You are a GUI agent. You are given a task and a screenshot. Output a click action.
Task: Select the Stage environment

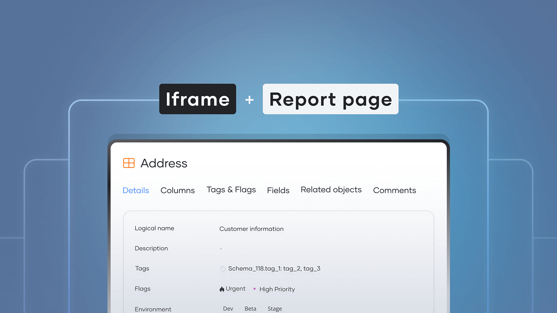click(x=275, y=309)
